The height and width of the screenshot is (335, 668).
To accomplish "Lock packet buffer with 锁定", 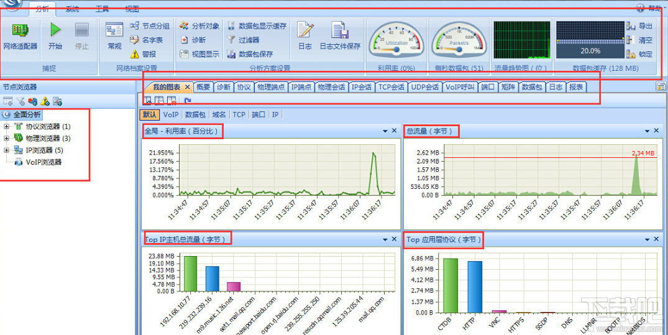I will tap(639, 54).
